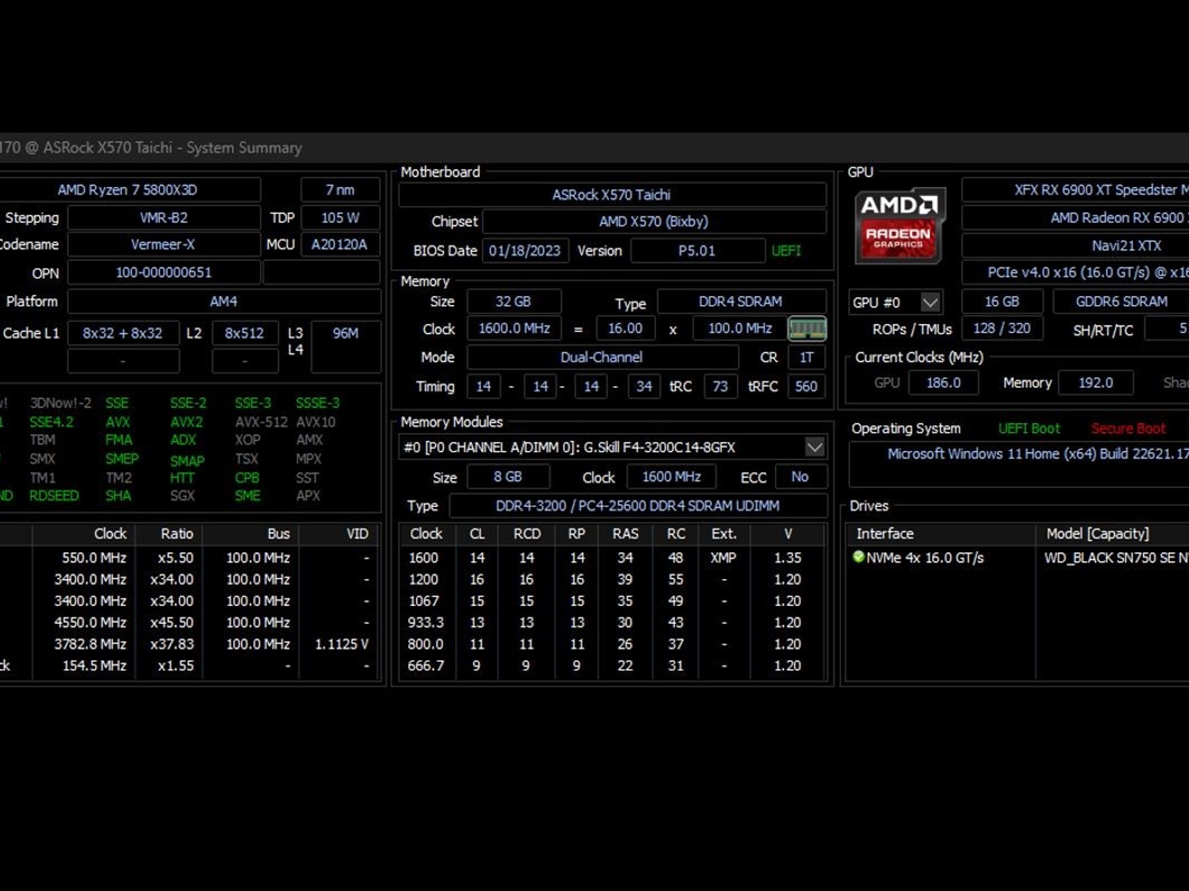Click the green UEFI label beside BIOS version

[786, 251]
